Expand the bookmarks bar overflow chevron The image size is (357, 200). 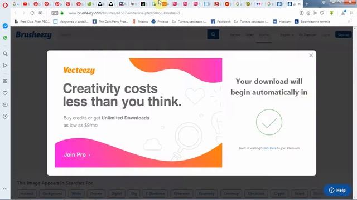[x=349, y=22]
